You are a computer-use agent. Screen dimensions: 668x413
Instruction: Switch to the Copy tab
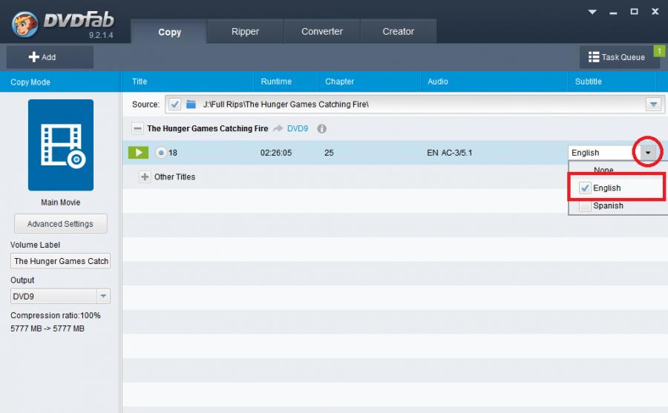169,31
